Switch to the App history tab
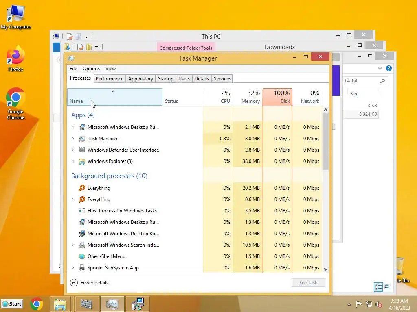This screenshot has height=312, width=417. (x=140, y=79)
